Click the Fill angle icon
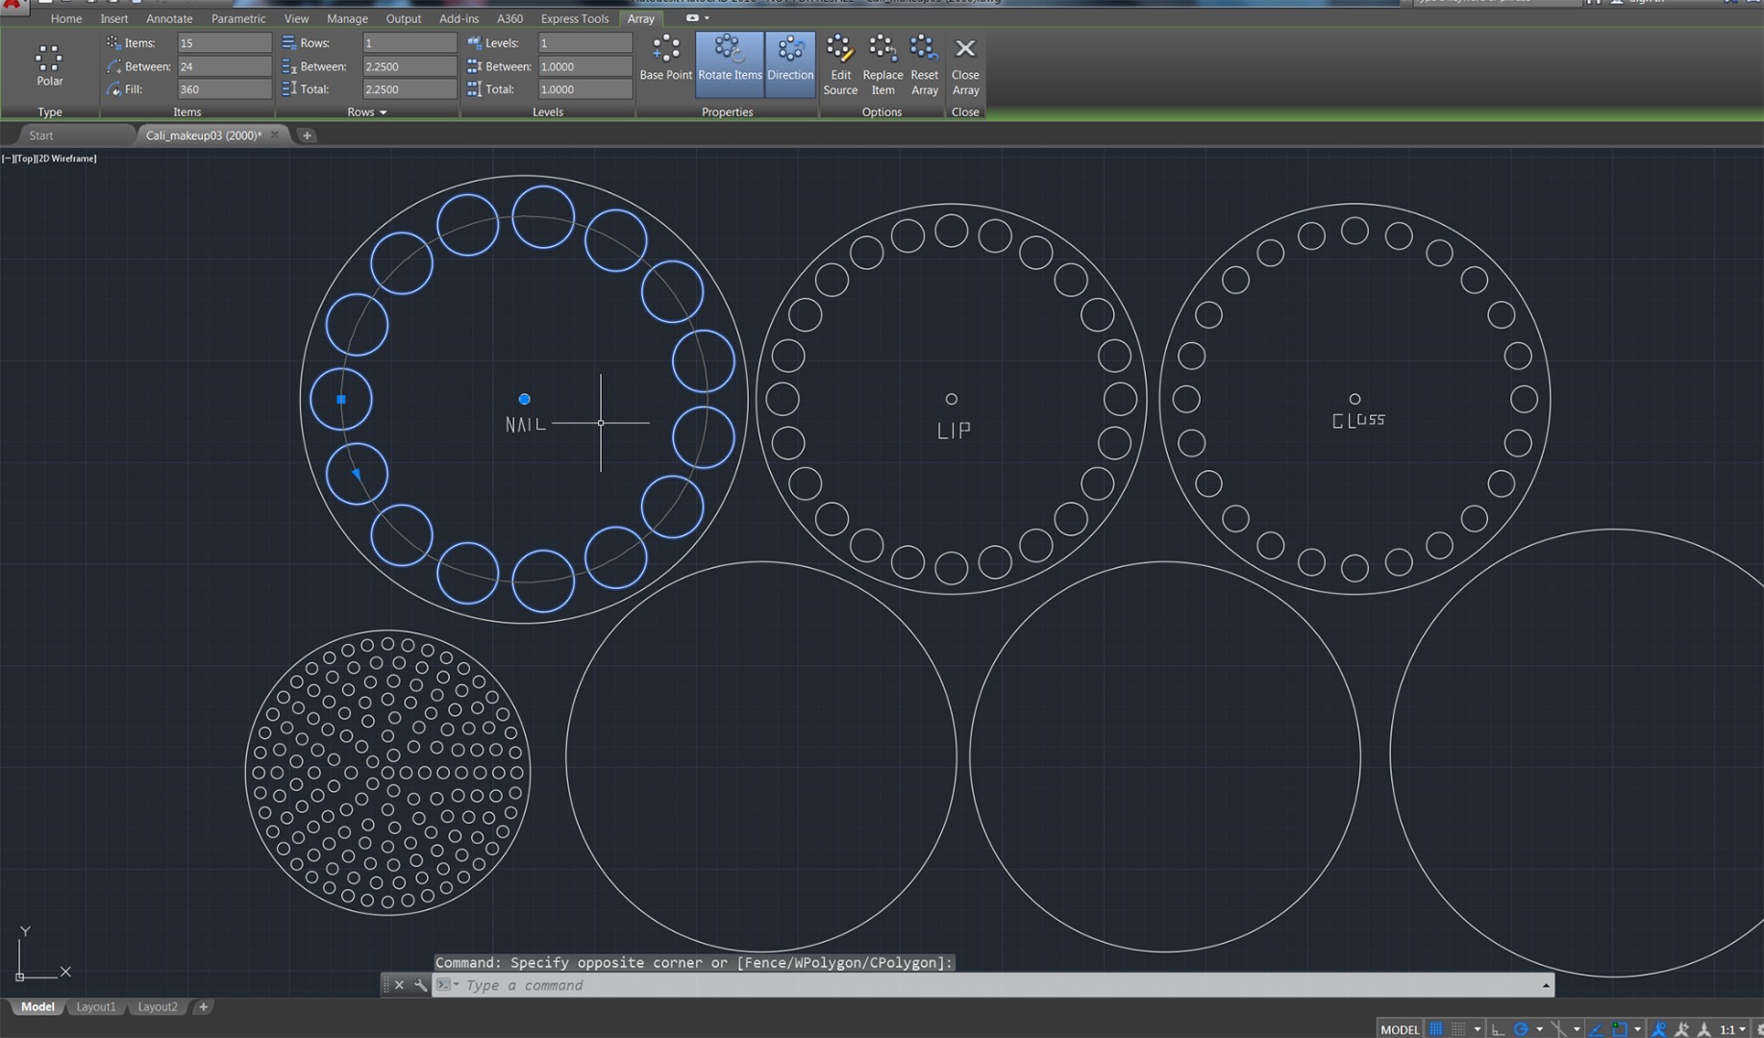Screen dimensions: 1764x1038 [x=113, y=88]
